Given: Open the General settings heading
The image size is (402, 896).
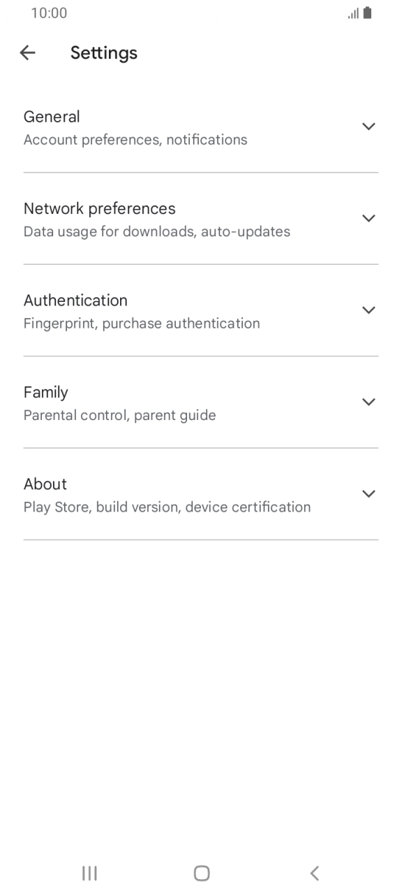Looking at the screenshot, I should click(x=52, y=117).
